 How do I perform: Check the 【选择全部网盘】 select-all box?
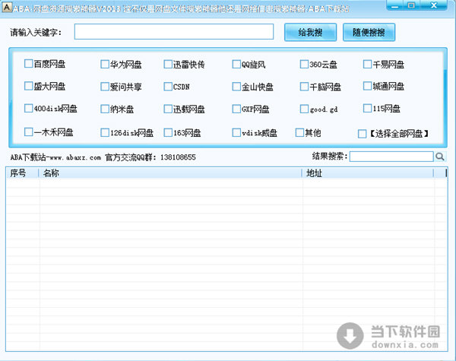[362, 134]
